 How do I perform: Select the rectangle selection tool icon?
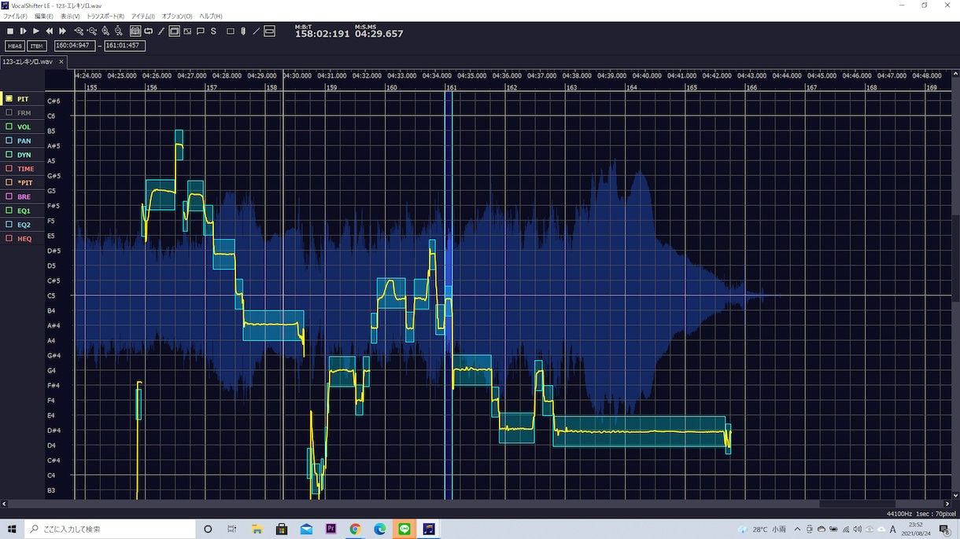[x=231, y=31]
